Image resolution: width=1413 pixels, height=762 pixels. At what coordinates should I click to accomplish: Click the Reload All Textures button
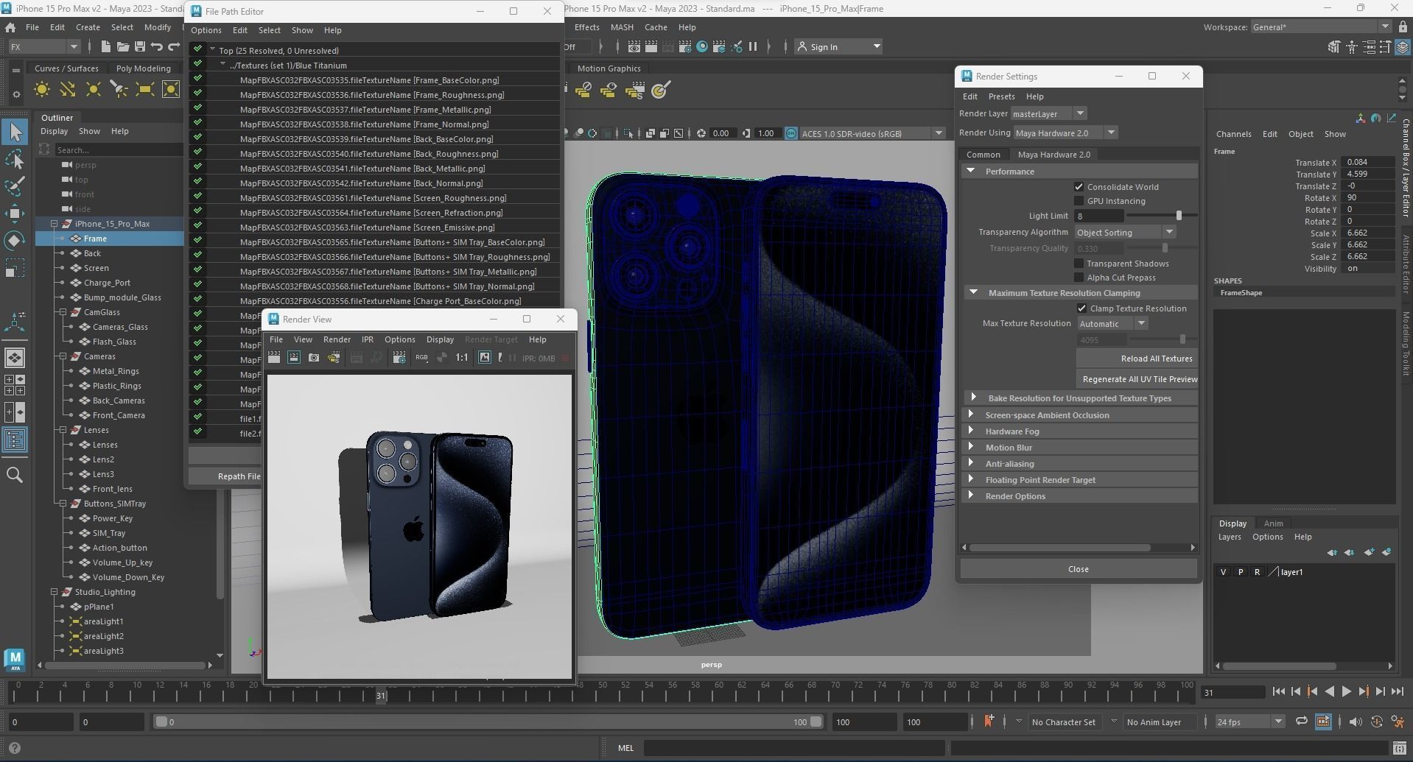(1137, 359)
